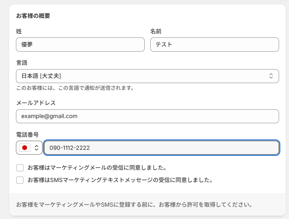Click the up-down chevron icon in 言語 selector
Image resolution: width=289 pixels, height=219 pixels.
(x=271, y=76)
